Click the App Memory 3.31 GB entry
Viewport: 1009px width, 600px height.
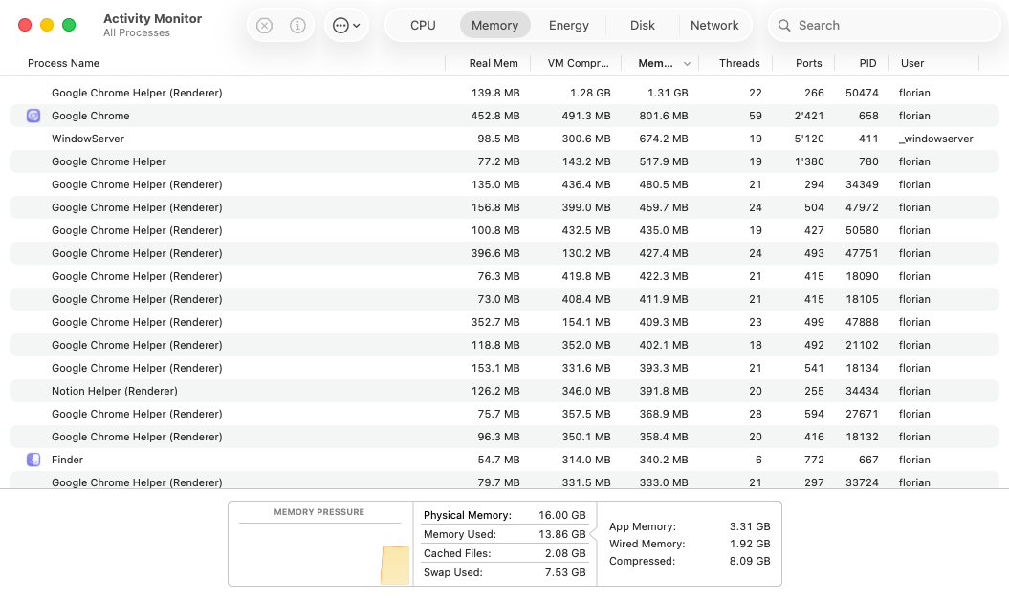pos(690,526)
